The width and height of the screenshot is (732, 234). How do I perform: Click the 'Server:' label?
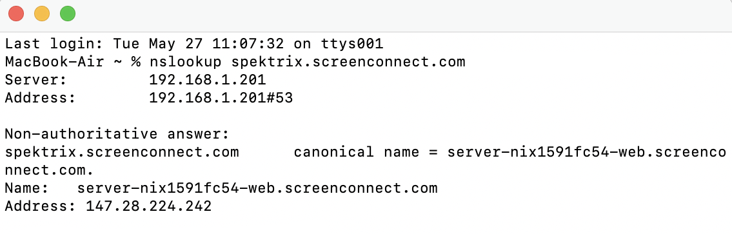coord(36,80)
